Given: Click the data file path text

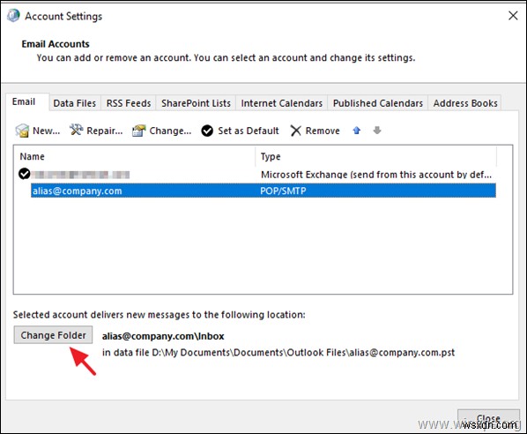Looking at the screenshot, I should 278,353.
